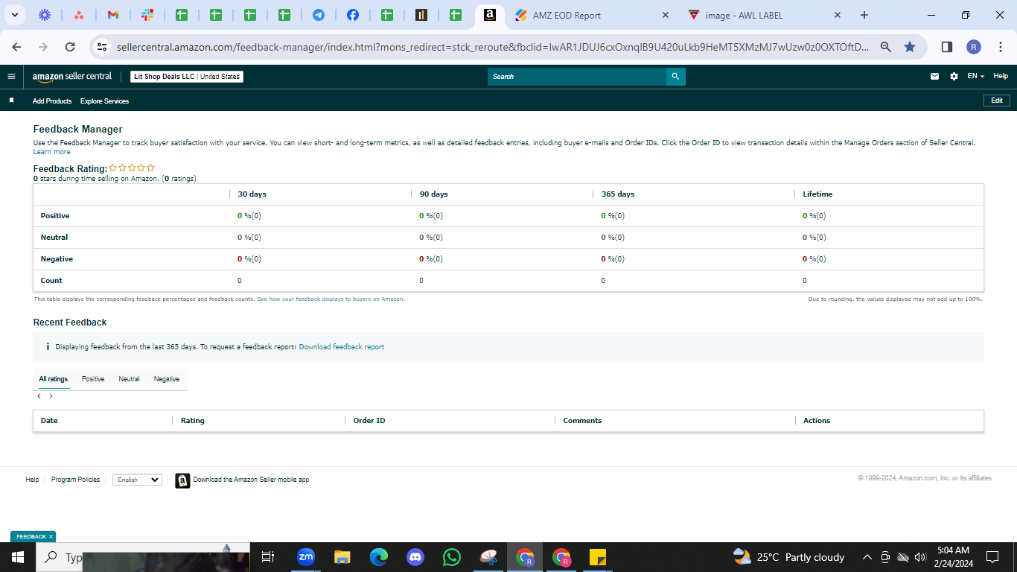Screen dimensions: 1017x572
Task: Select the Neutral feedback tab
Action: click(129, 379)
